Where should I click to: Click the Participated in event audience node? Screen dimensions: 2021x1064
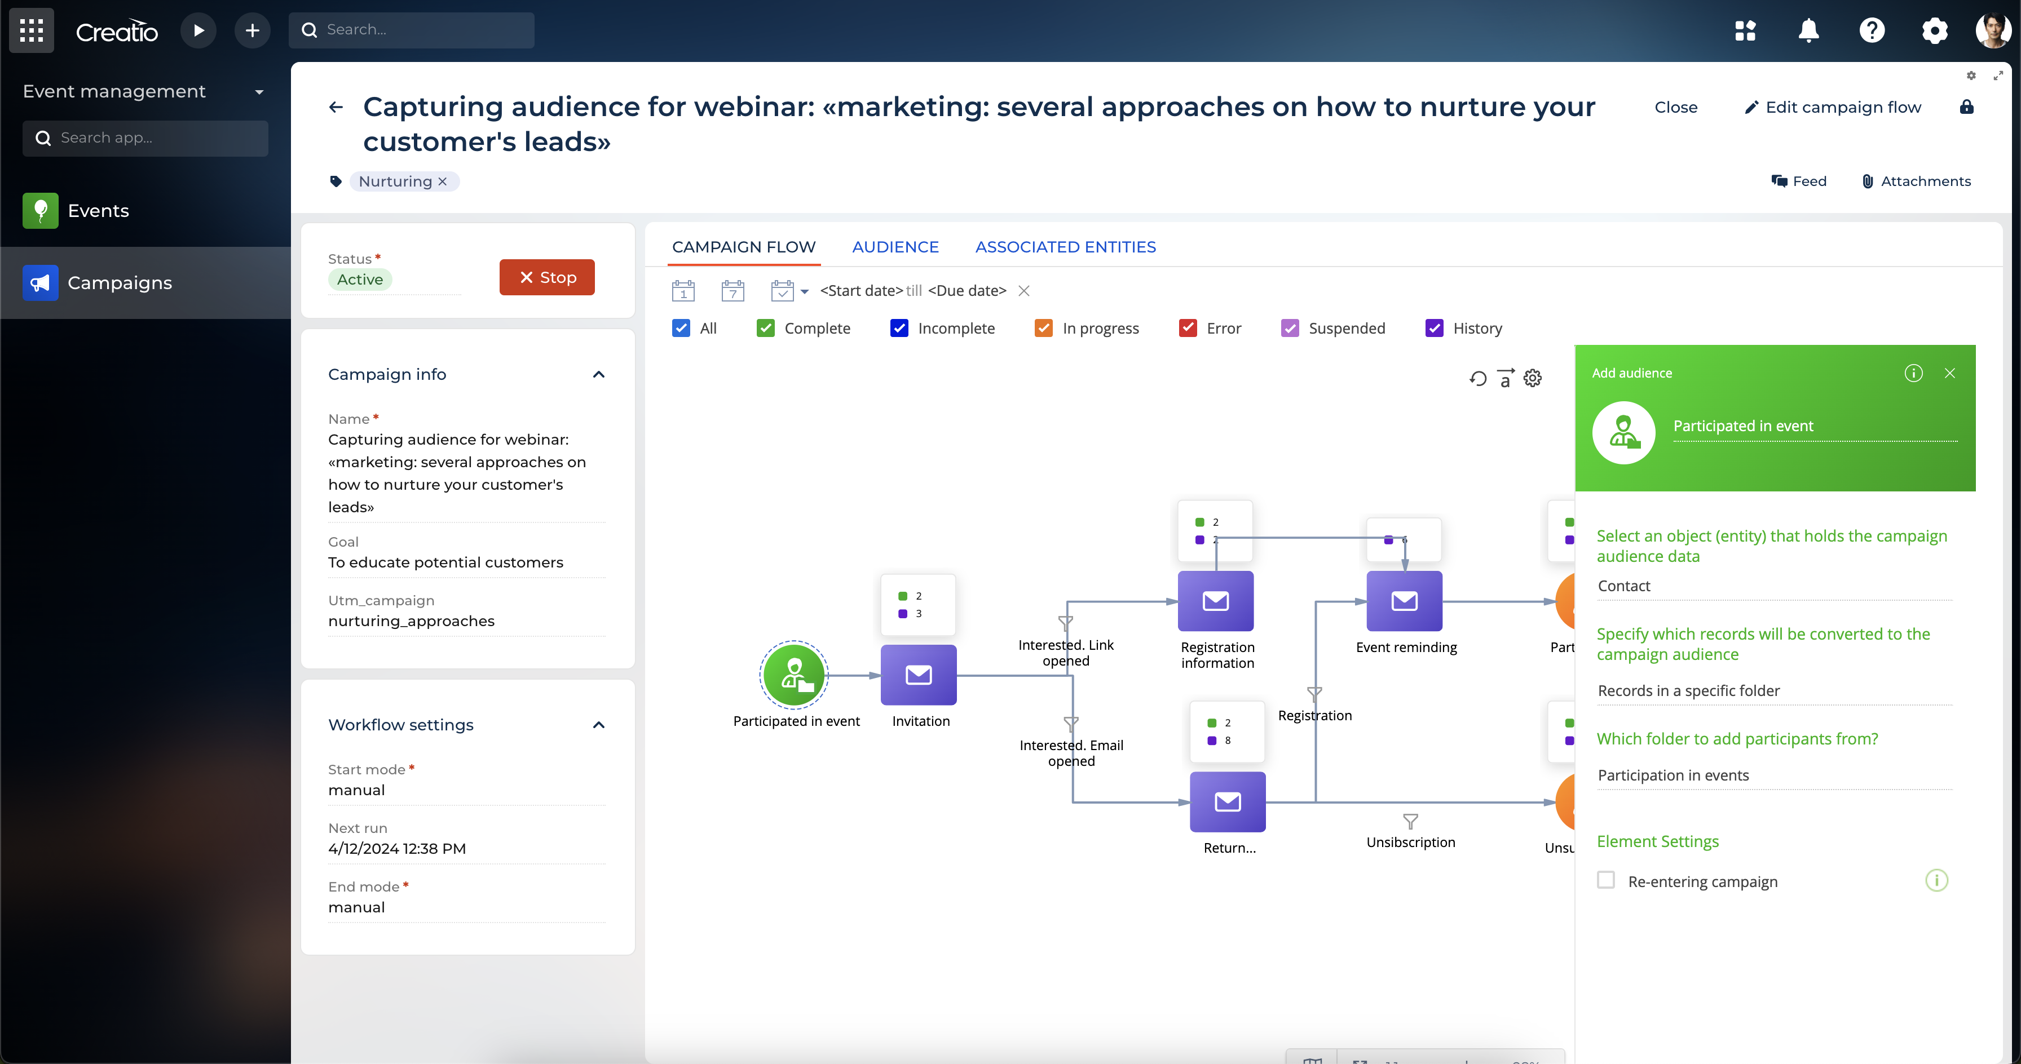click(x=794, y=675)
